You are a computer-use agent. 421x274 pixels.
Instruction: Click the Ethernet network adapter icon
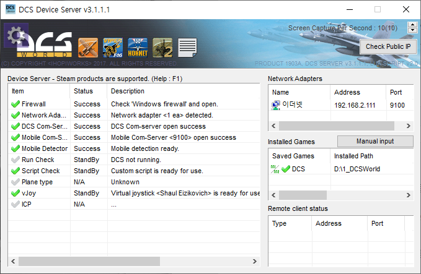tap(276, 105)
